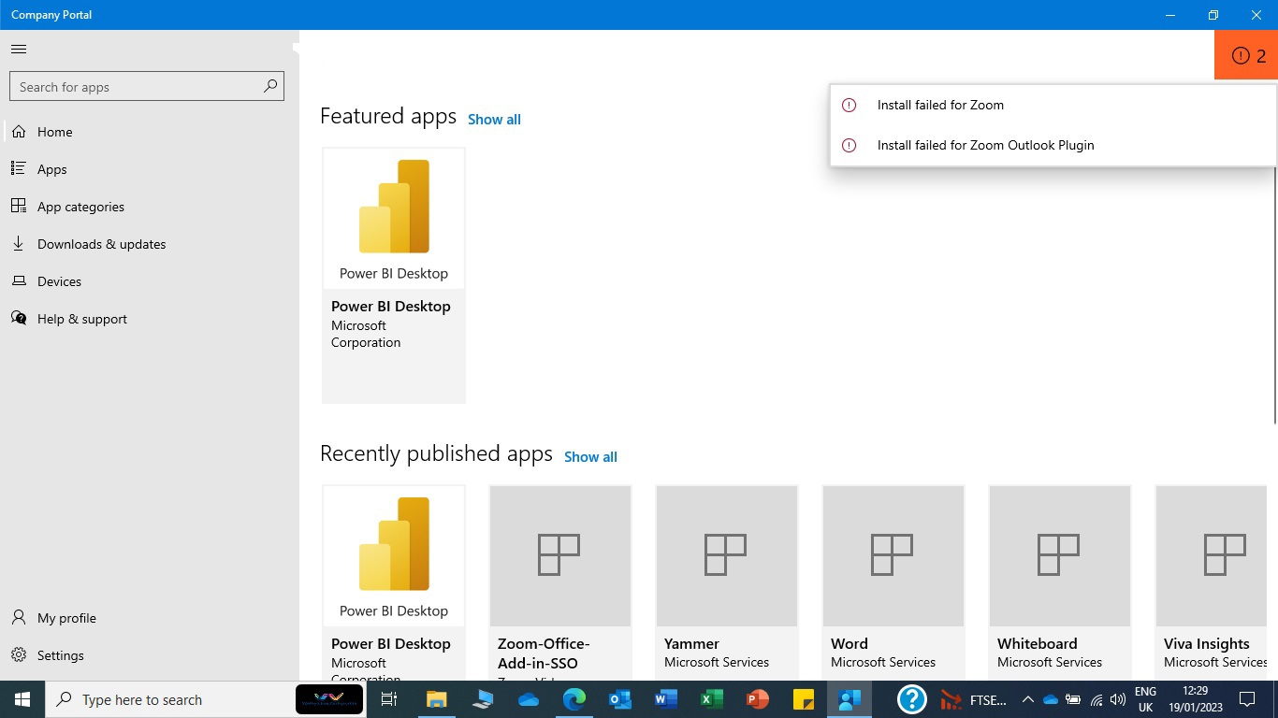
Task: Open Excel from the taskbar
Action: click(712, 699)
